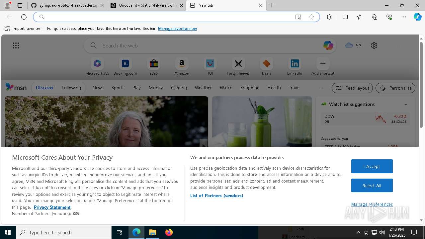The width and height of the screenshot is (425, 239).
Task: Open Shopping category
Action: (250, 88)
